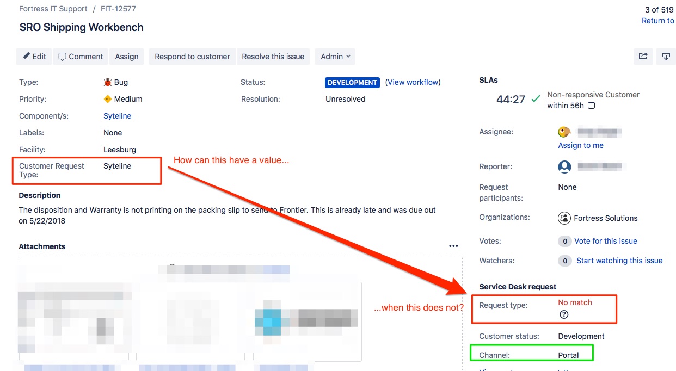Click the request type help icon
The width and height of the screenshot is (676, 371).
[564, 314]
